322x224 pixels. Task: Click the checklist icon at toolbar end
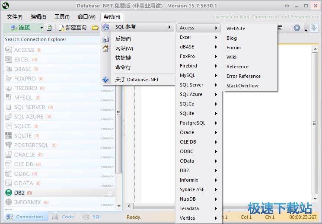click(x=314, y=28)
